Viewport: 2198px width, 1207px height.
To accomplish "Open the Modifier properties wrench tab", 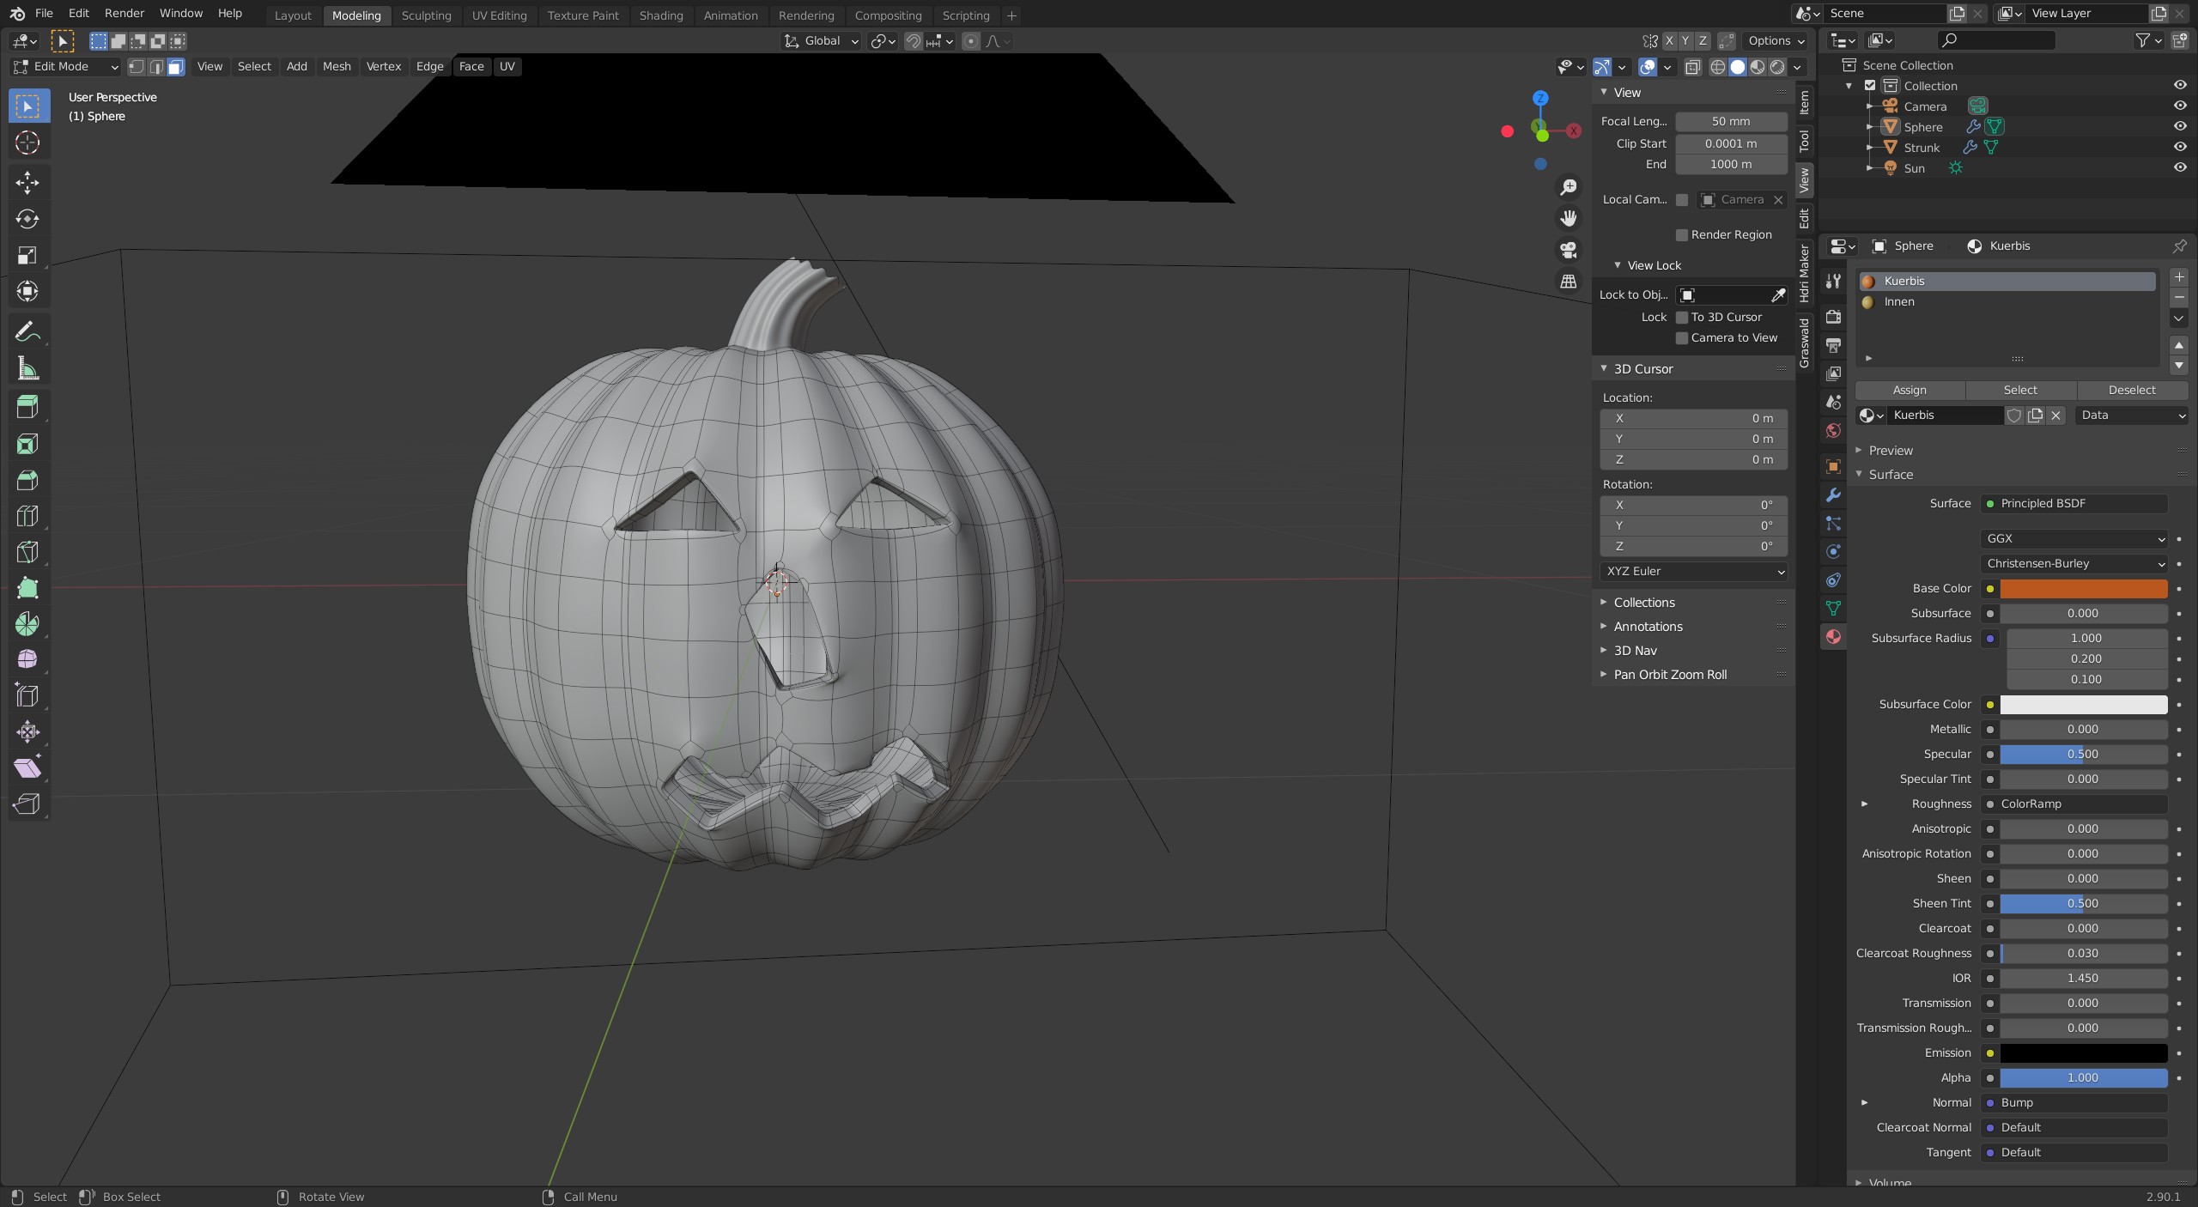I will pyautogui.click(x=1833, y=495).
